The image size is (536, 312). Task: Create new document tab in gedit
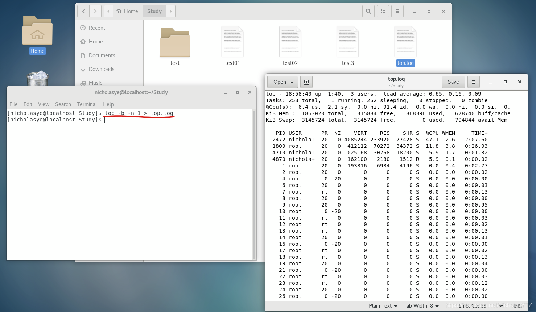[306, 82]
